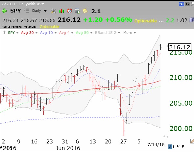Click the Jun 2016 month label
Image resolution: width=194 pixels, height=152 pixels.
(68, 148)
